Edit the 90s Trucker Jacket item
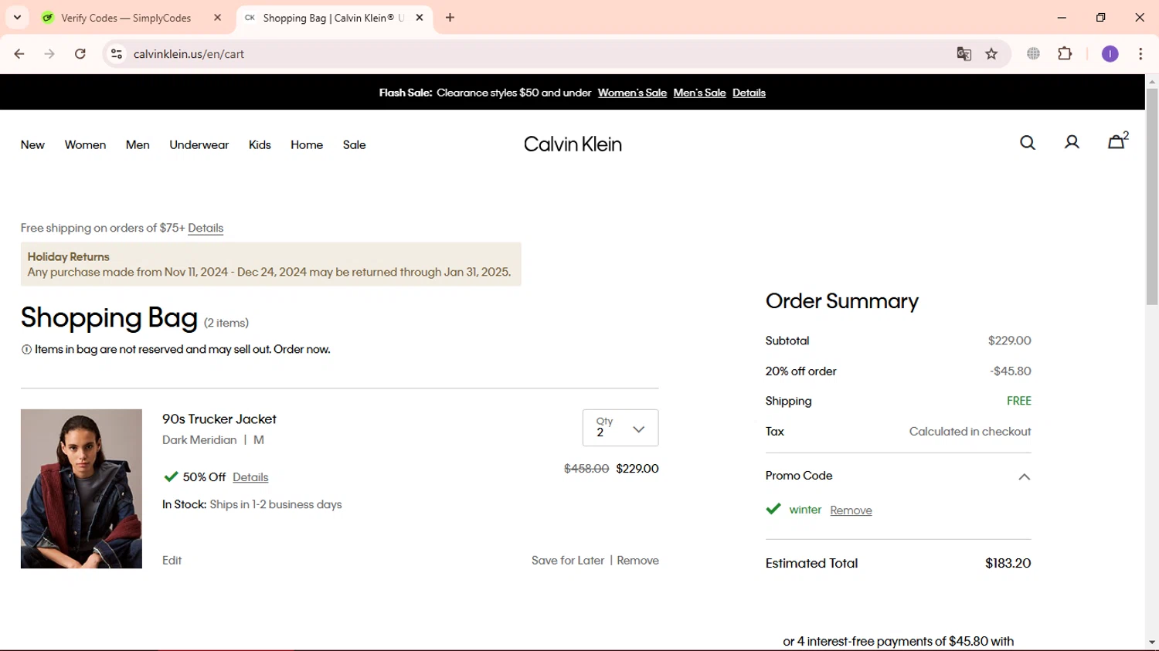1159x651 pixels. point(172,561)
